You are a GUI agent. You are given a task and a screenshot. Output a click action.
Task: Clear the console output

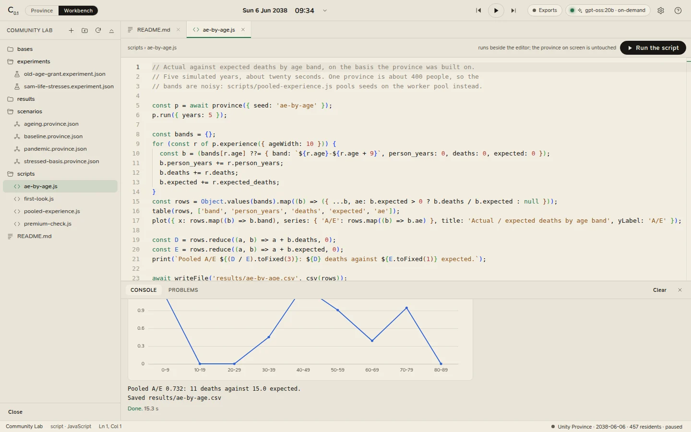pos(660,290)
